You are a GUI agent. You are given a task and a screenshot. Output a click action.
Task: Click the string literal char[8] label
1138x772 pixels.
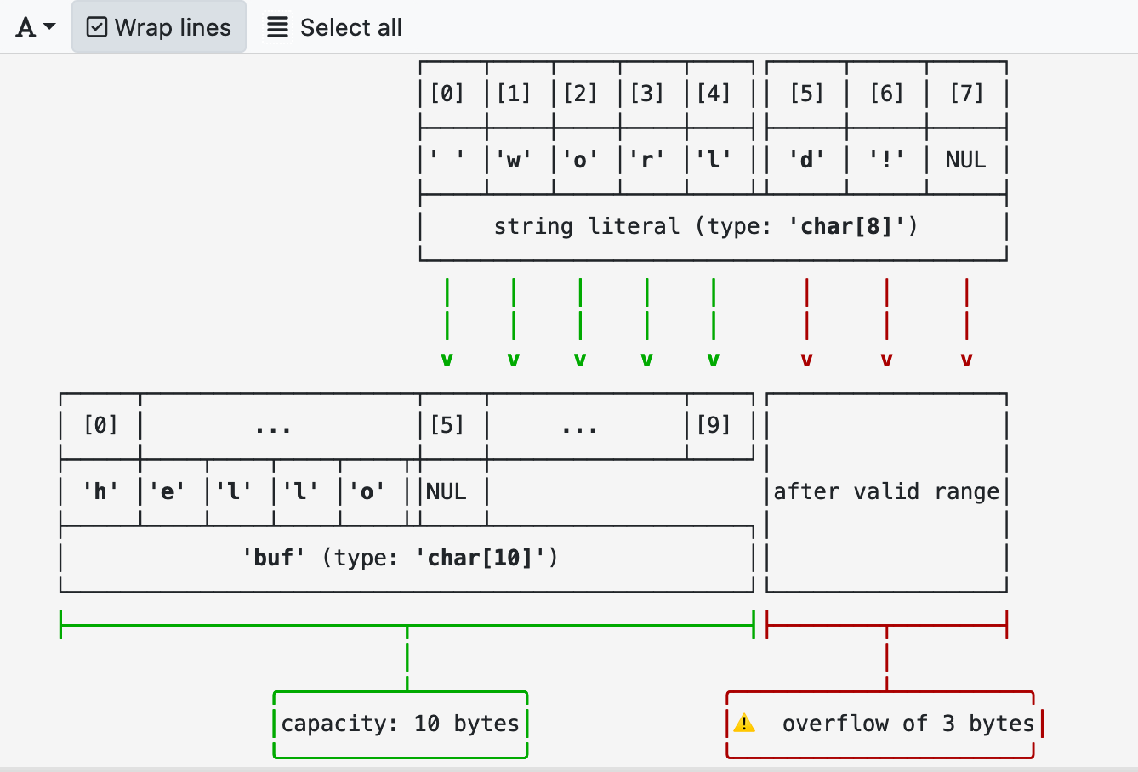tap(705, 226)
